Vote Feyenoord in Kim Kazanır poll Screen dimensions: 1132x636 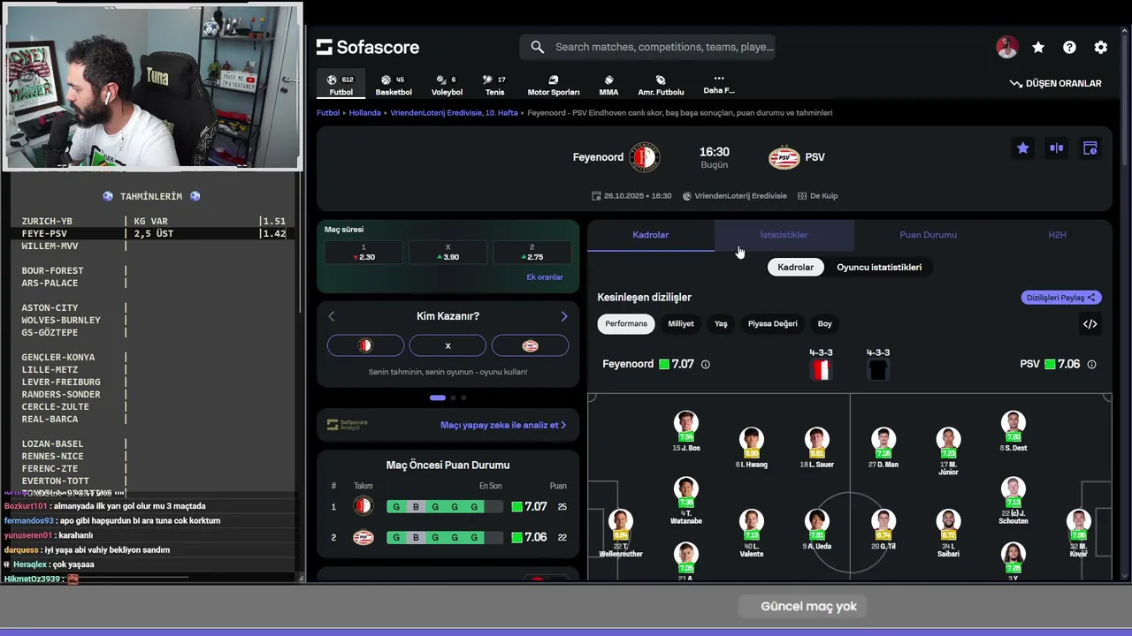coord(365,346)
